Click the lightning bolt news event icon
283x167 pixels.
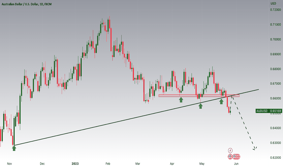(x=230, y=150)
